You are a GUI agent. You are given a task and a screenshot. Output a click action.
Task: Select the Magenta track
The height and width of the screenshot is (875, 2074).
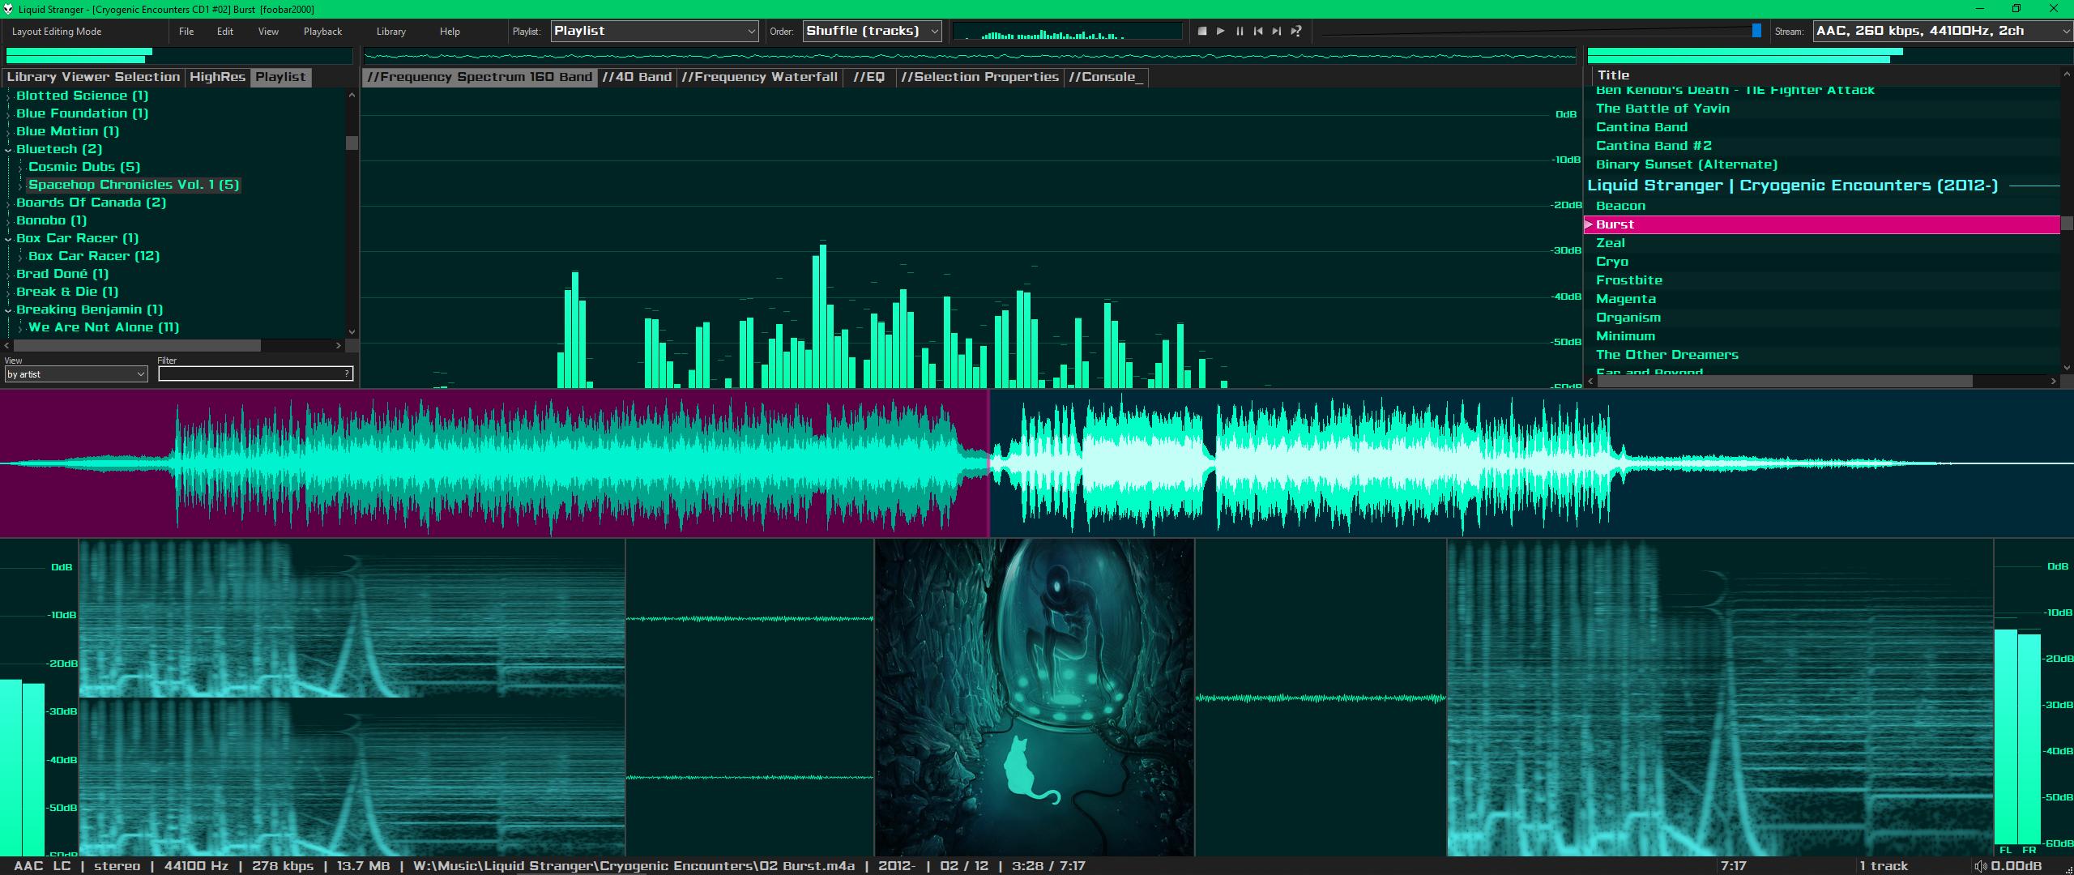pyautogui.click(x=1822, y=299)
